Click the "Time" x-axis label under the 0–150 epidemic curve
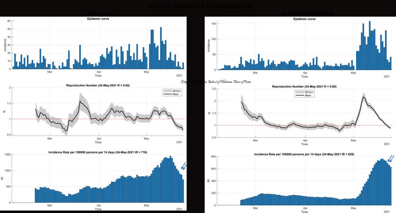Image resolution: width=396 pixels, height=213 pixels. coord(304,77)
